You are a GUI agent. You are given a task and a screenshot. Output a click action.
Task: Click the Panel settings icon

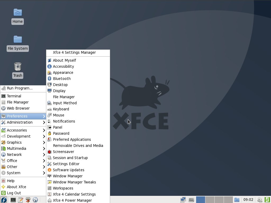click(49, 127)
